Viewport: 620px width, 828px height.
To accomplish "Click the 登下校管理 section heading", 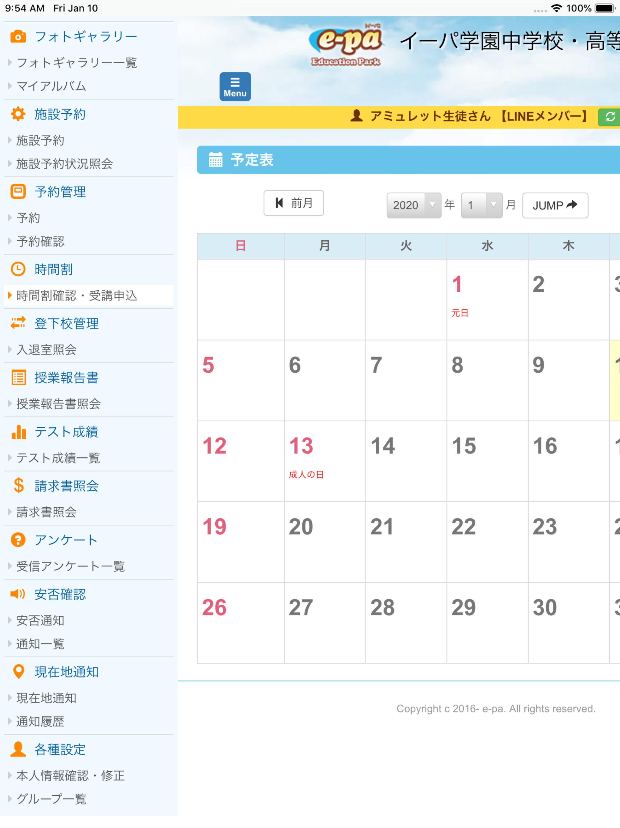I will 67,323.
